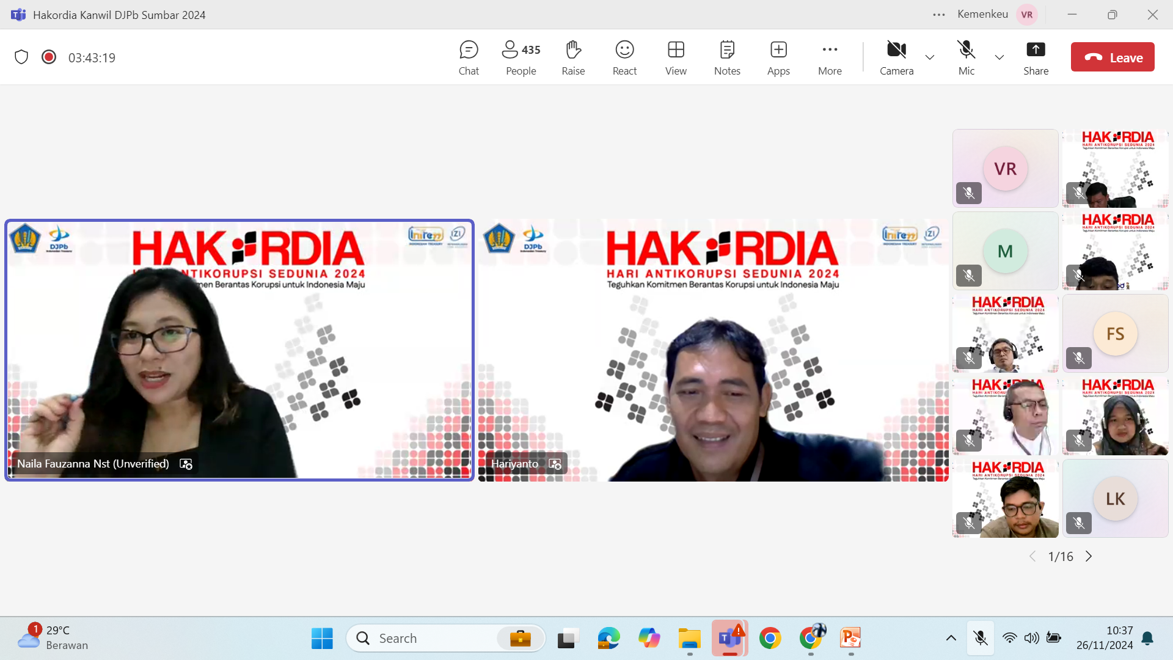The image size is (1173, 660).
Task: Leave the meeting
Action: pyautogui.click(x=1113, y=57)
